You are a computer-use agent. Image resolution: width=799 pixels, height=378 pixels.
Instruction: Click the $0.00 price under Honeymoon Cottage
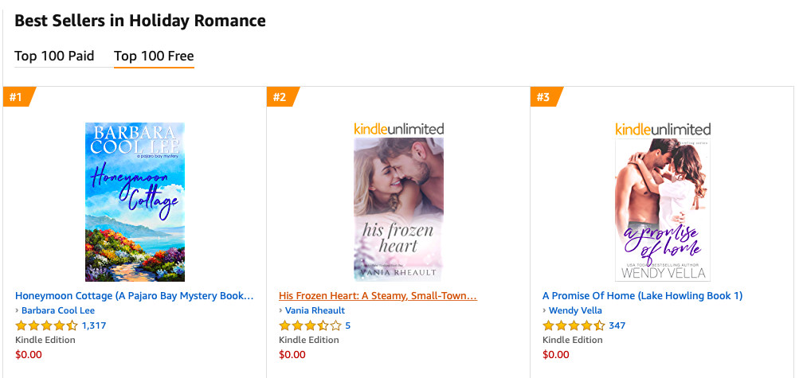[x=29, y=354]
